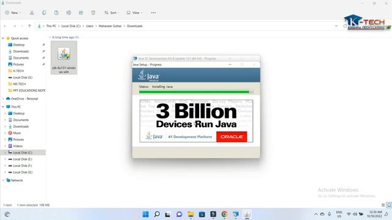Viewport: 392px width, 220px height.
Task: Switch to large thumbnails view icon
Action: 389,205
